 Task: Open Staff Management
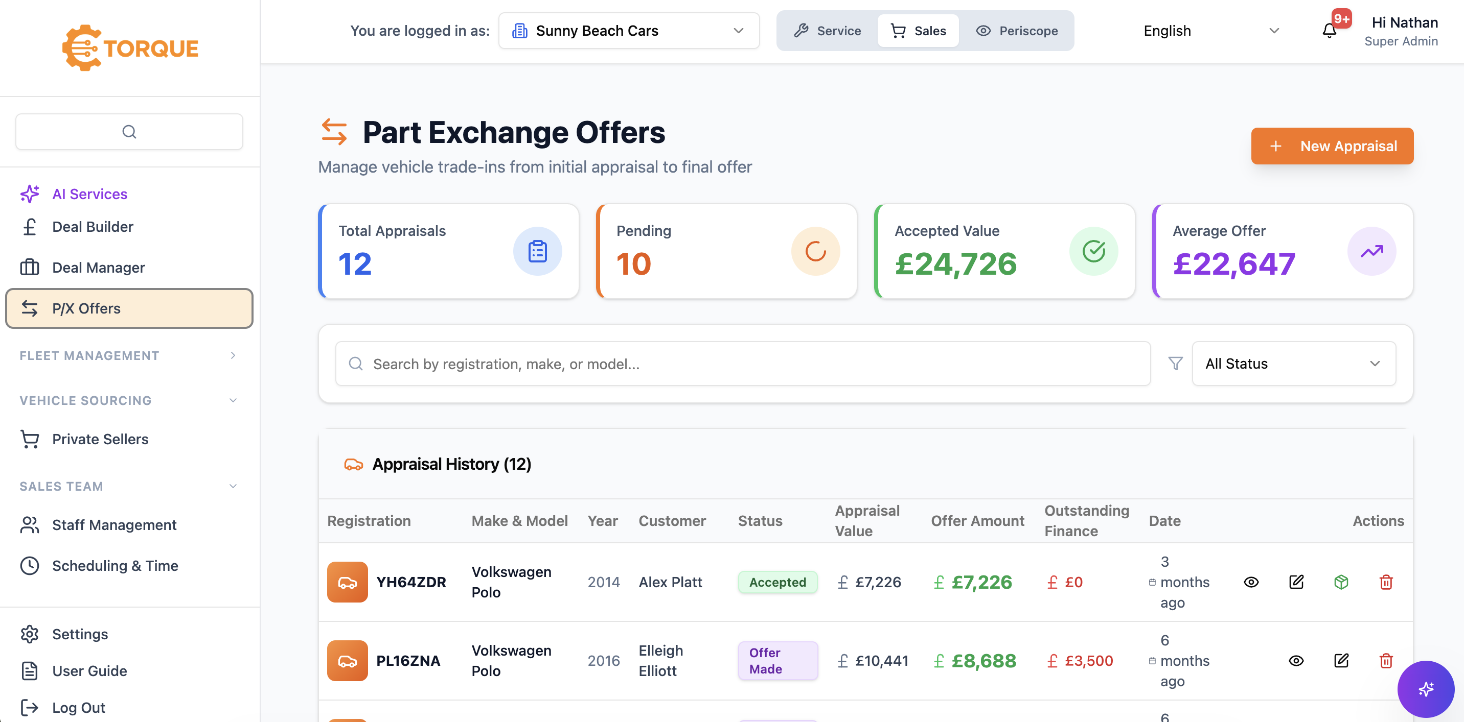pyautogui.click(x=129, y=525)
